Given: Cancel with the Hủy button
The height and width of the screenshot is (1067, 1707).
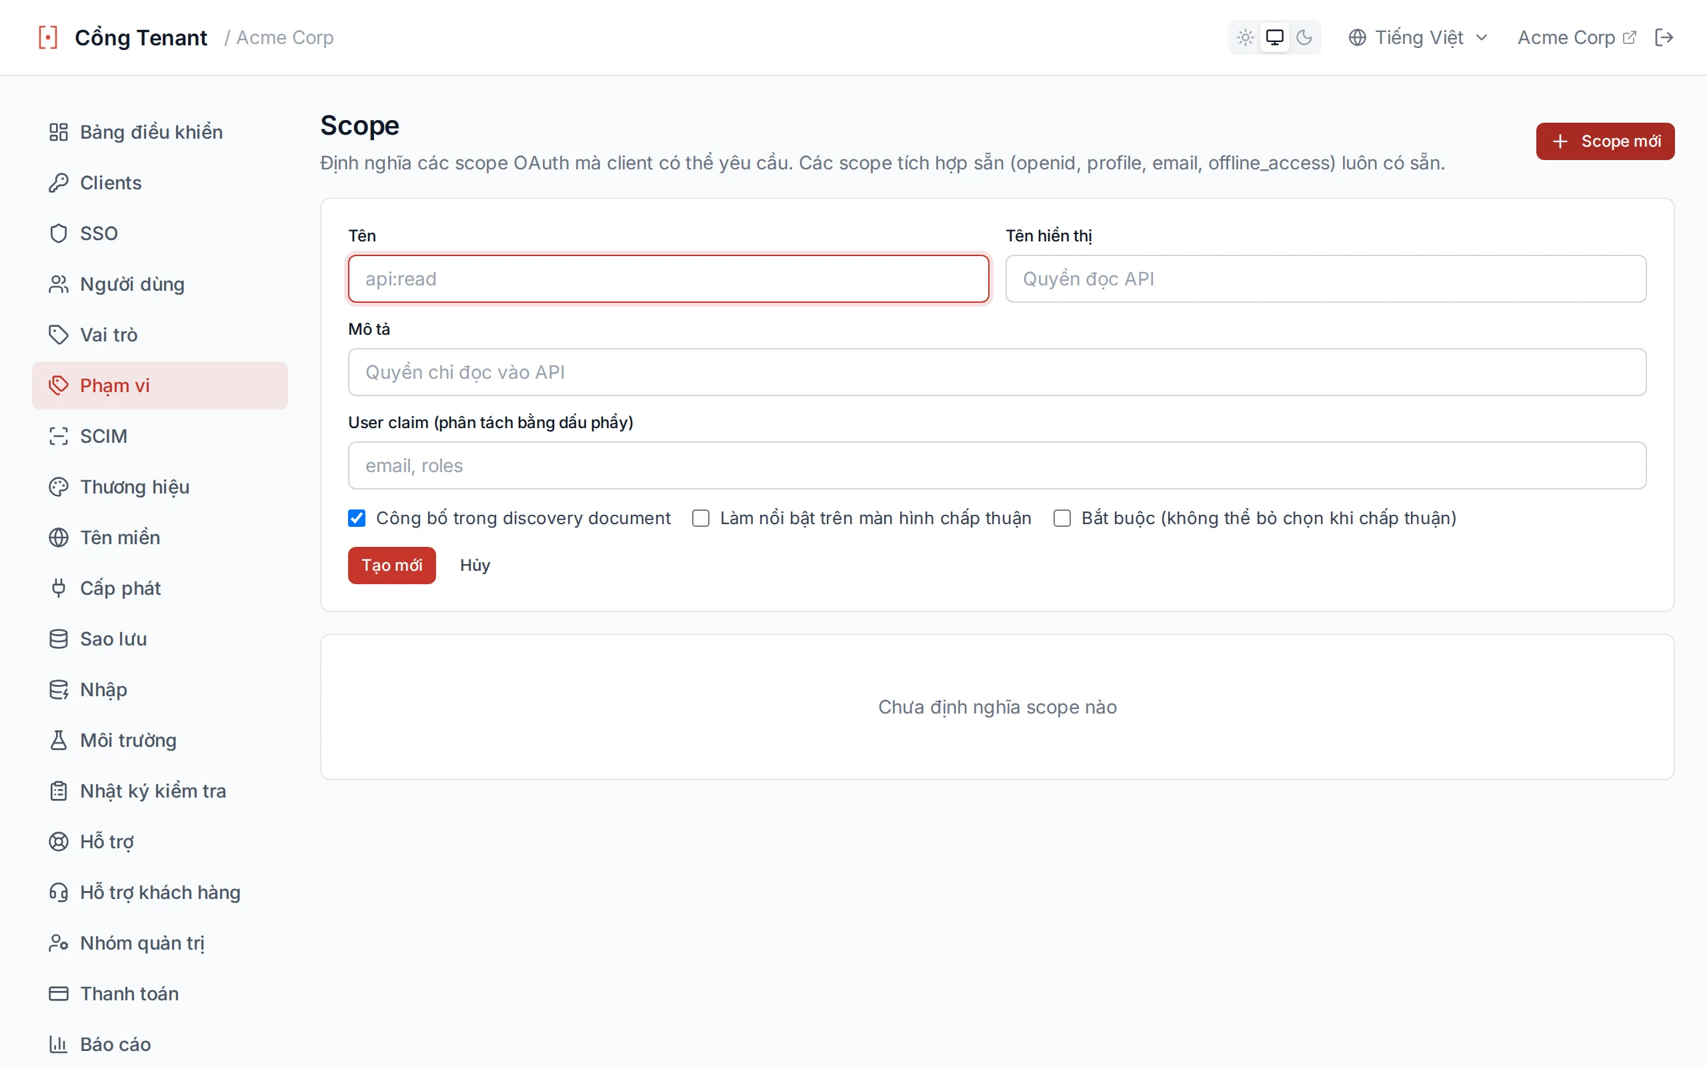Looking at the screenshot, I should (x=475, y=566).
